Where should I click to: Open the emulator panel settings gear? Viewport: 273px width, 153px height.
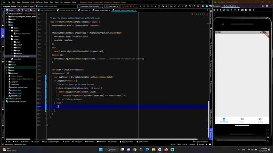[267, 6]
